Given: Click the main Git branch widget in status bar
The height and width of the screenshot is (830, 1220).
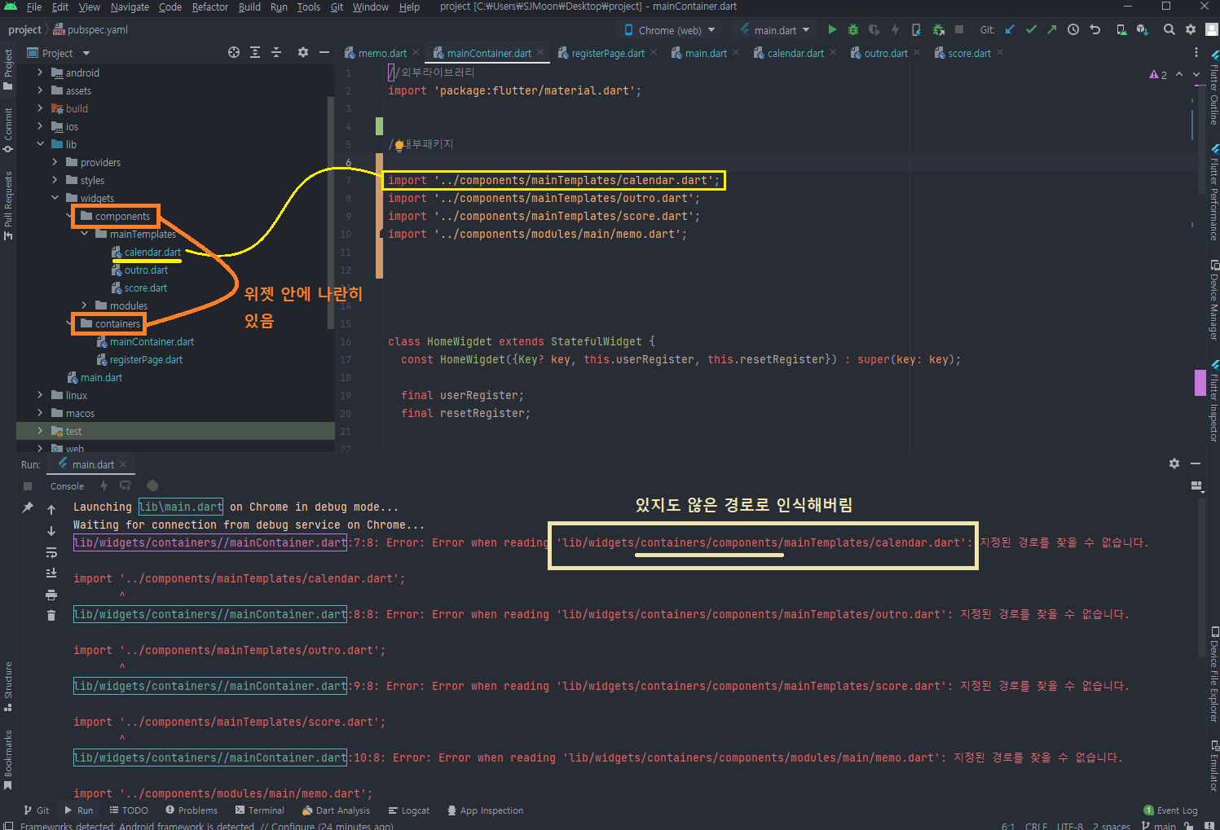Looking at the screenshot, I should coord(1159,825).
